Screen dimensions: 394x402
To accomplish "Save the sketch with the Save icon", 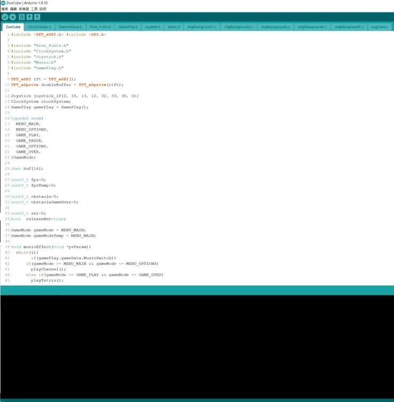I will tap(37, 17).
